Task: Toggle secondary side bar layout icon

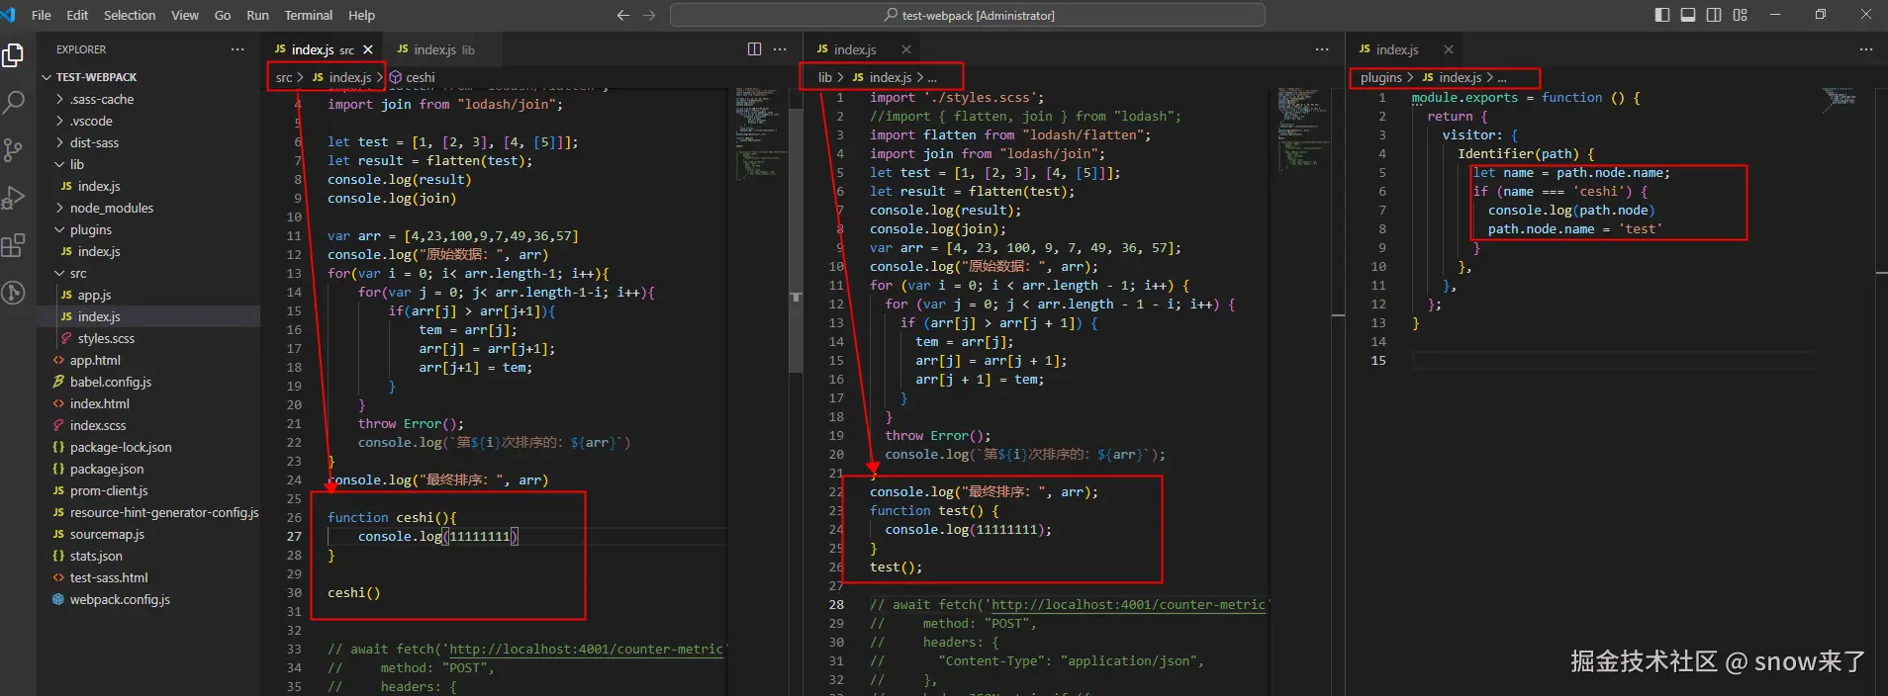Action: pos(1714,15)
